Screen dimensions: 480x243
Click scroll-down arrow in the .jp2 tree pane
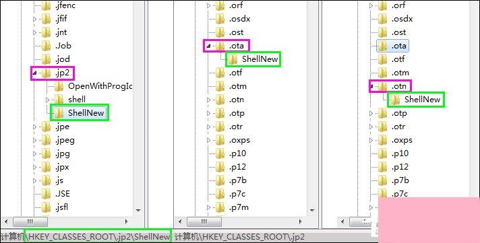[138, 210]
